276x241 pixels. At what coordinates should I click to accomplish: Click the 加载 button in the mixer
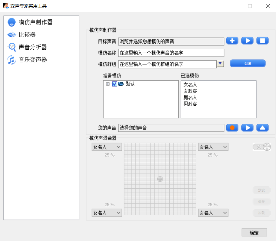(261, 213)
